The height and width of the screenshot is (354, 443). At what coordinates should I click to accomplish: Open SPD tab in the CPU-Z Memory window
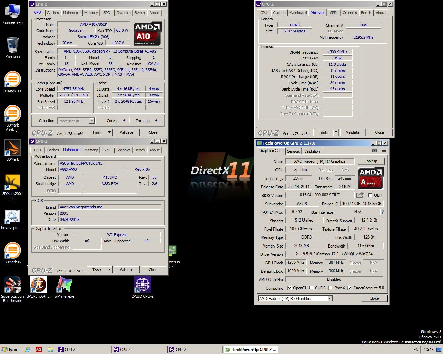click(333, 13)
